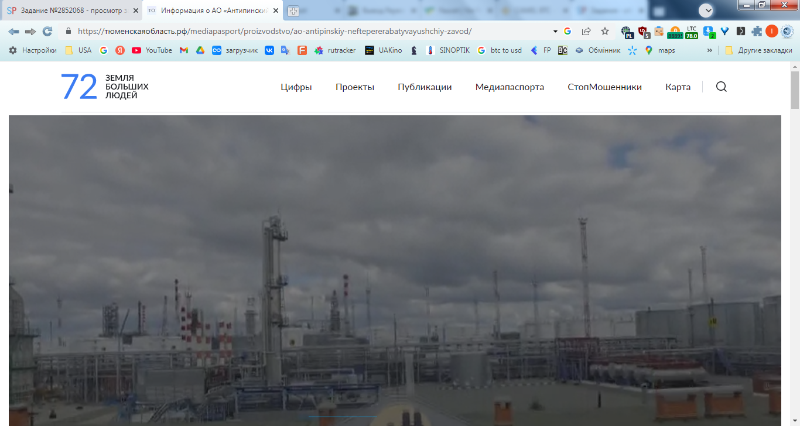Open the pig-face extension icon
This screenshot has height=426, width=800.
pyautogui.click(x=659, y=31)
